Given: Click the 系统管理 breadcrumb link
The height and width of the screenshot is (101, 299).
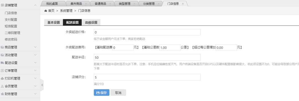Looking at the screenshot, I should [x=66, y=11].
